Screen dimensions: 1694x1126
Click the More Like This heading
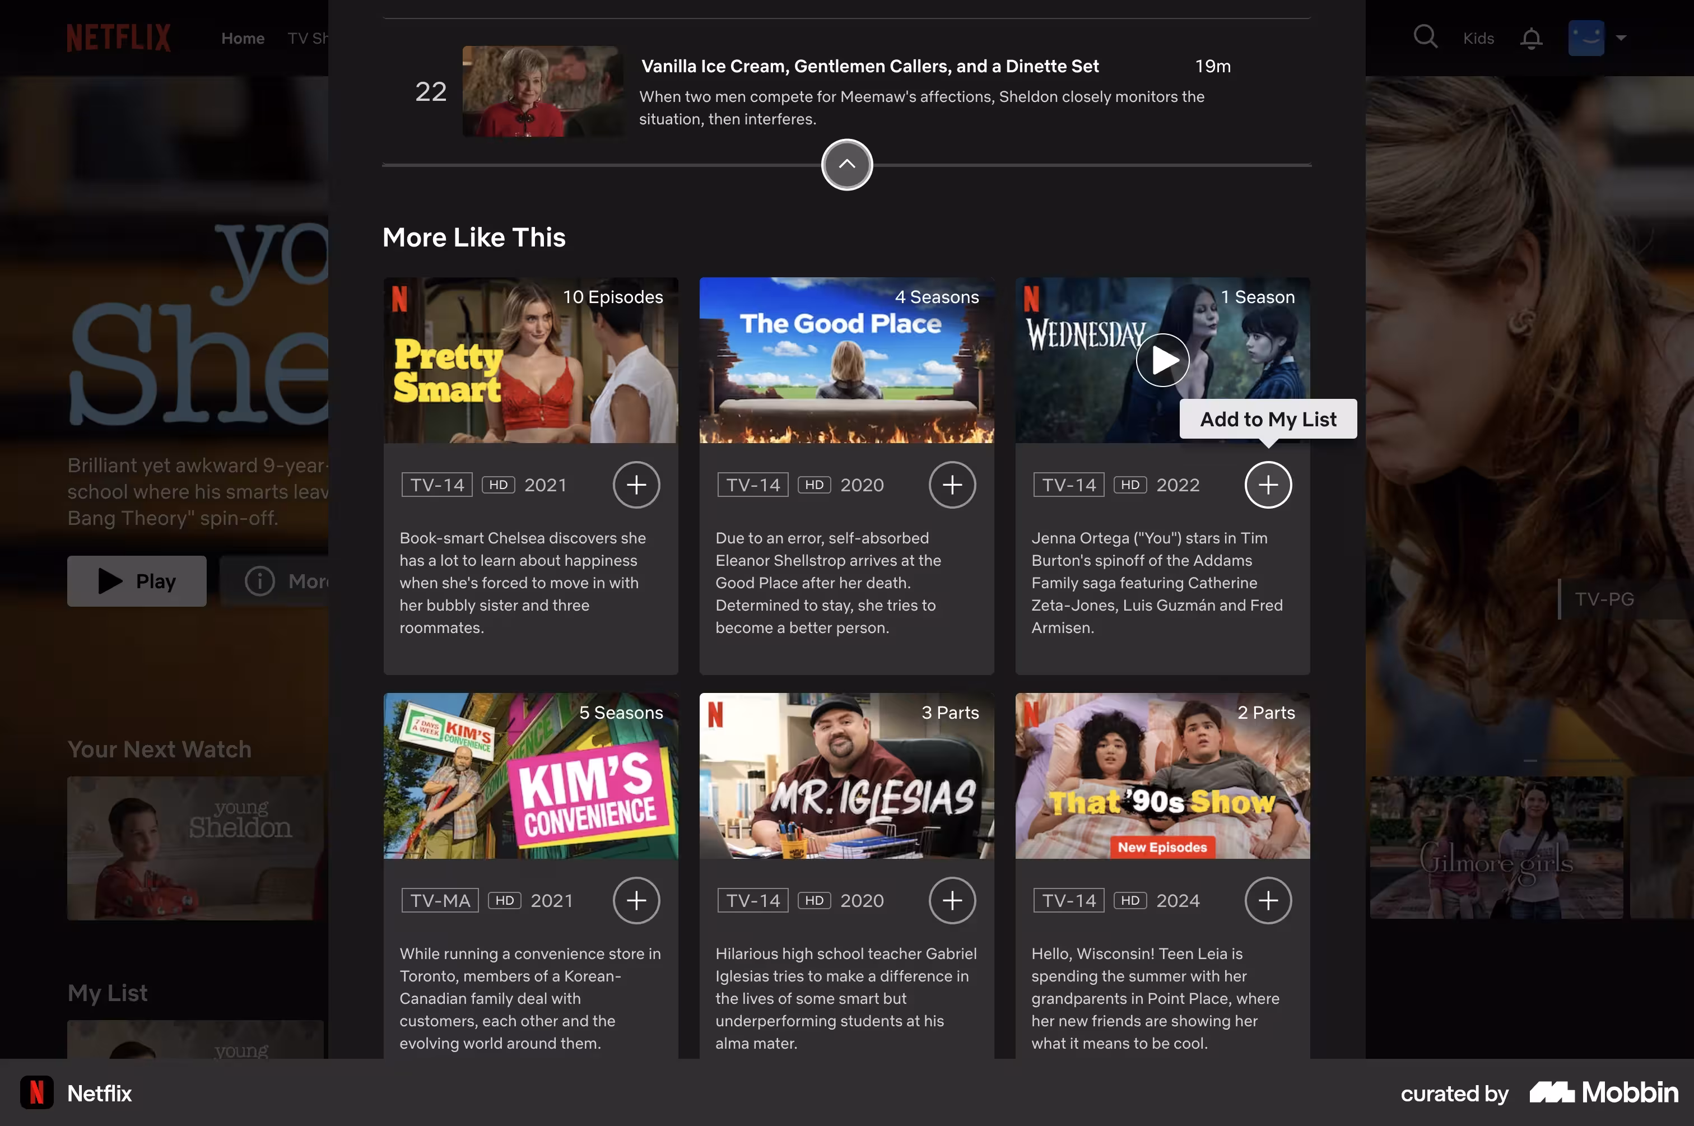474,237
